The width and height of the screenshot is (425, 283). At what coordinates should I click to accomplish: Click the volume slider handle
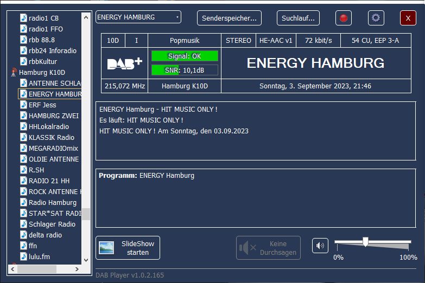[365, 242]
